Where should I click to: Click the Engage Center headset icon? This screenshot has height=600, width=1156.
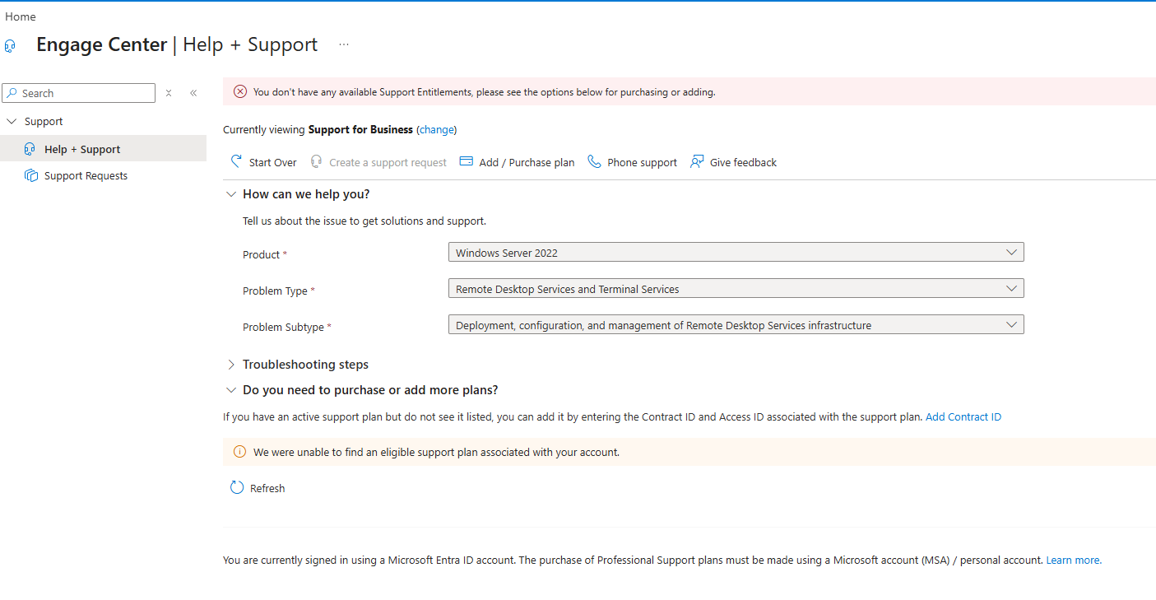point(10,46)
